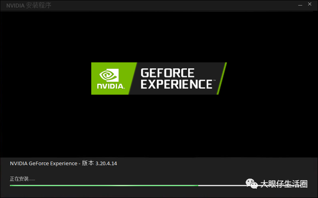The width and height of the screenshot is (318, 198).
Task: Click the GeForce Experience logo banner
Action: click(159, 79)
